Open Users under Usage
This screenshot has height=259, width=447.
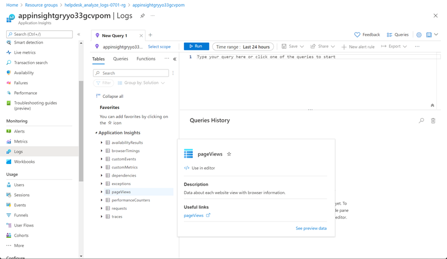19,185
